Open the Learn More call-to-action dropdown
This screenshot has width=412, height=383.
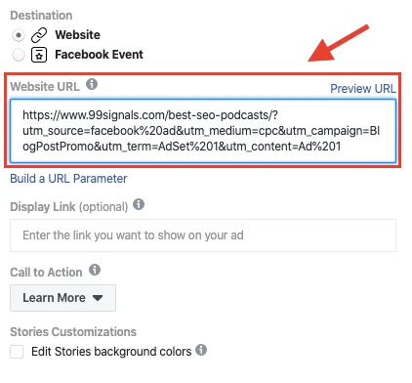[62, 298]
